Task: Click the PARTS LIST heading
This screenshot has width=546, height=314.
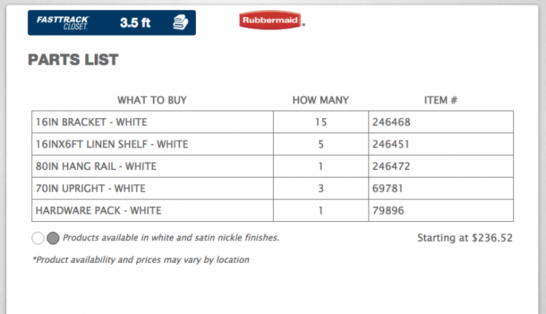Action: pos(73,59)
